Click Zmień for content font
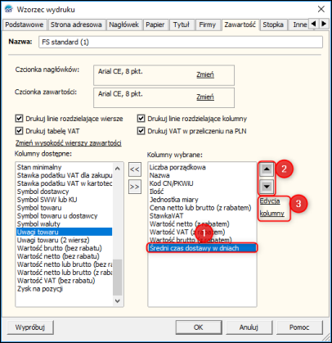Image resolution: width=332 pixels, height=343 pixels. pyautogui.click(x=205, y=97)
